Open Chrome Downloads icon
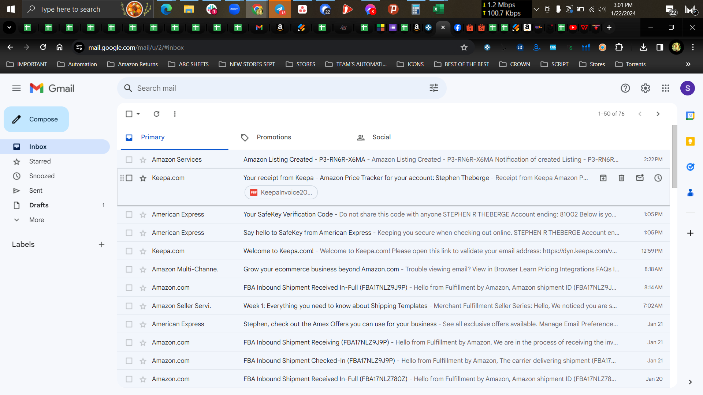The image size is (703, 395). pos(643,47)
